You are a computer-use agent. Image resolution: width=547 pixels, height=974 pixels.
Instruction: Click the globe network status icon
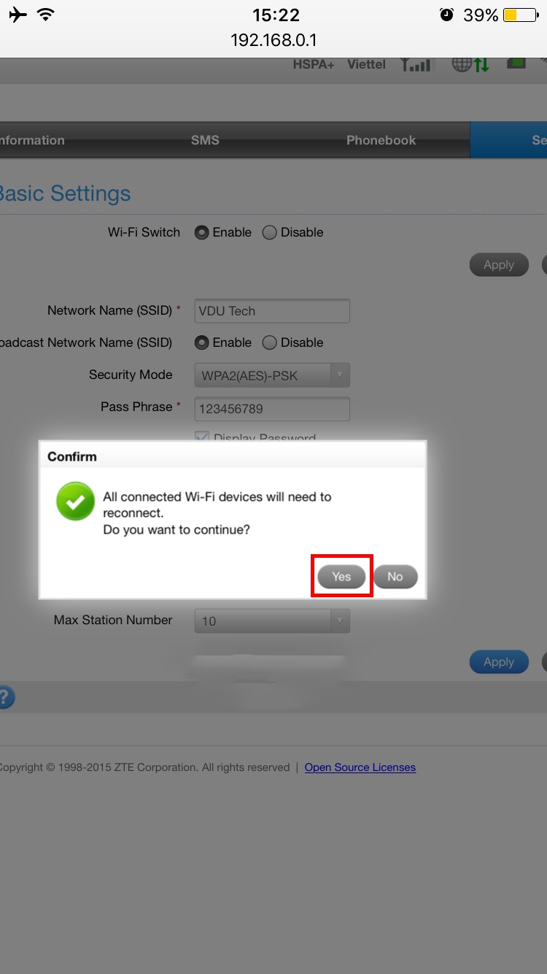point(462,64)
